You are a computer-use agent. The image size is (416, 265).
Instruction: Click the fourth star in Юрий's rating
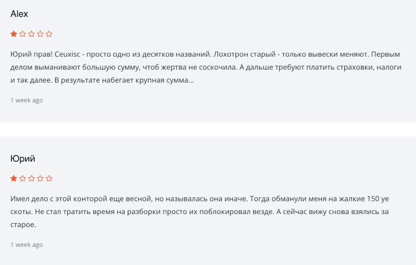[41, 179]
